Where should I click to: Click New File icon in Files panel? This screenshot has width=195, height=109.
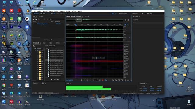click(x=39, y=19)
